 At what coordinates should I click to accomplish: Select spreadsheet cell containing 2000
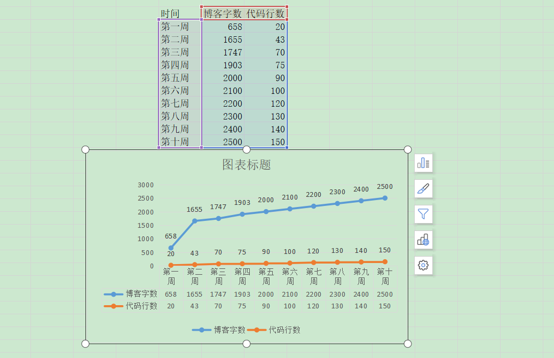223,78
